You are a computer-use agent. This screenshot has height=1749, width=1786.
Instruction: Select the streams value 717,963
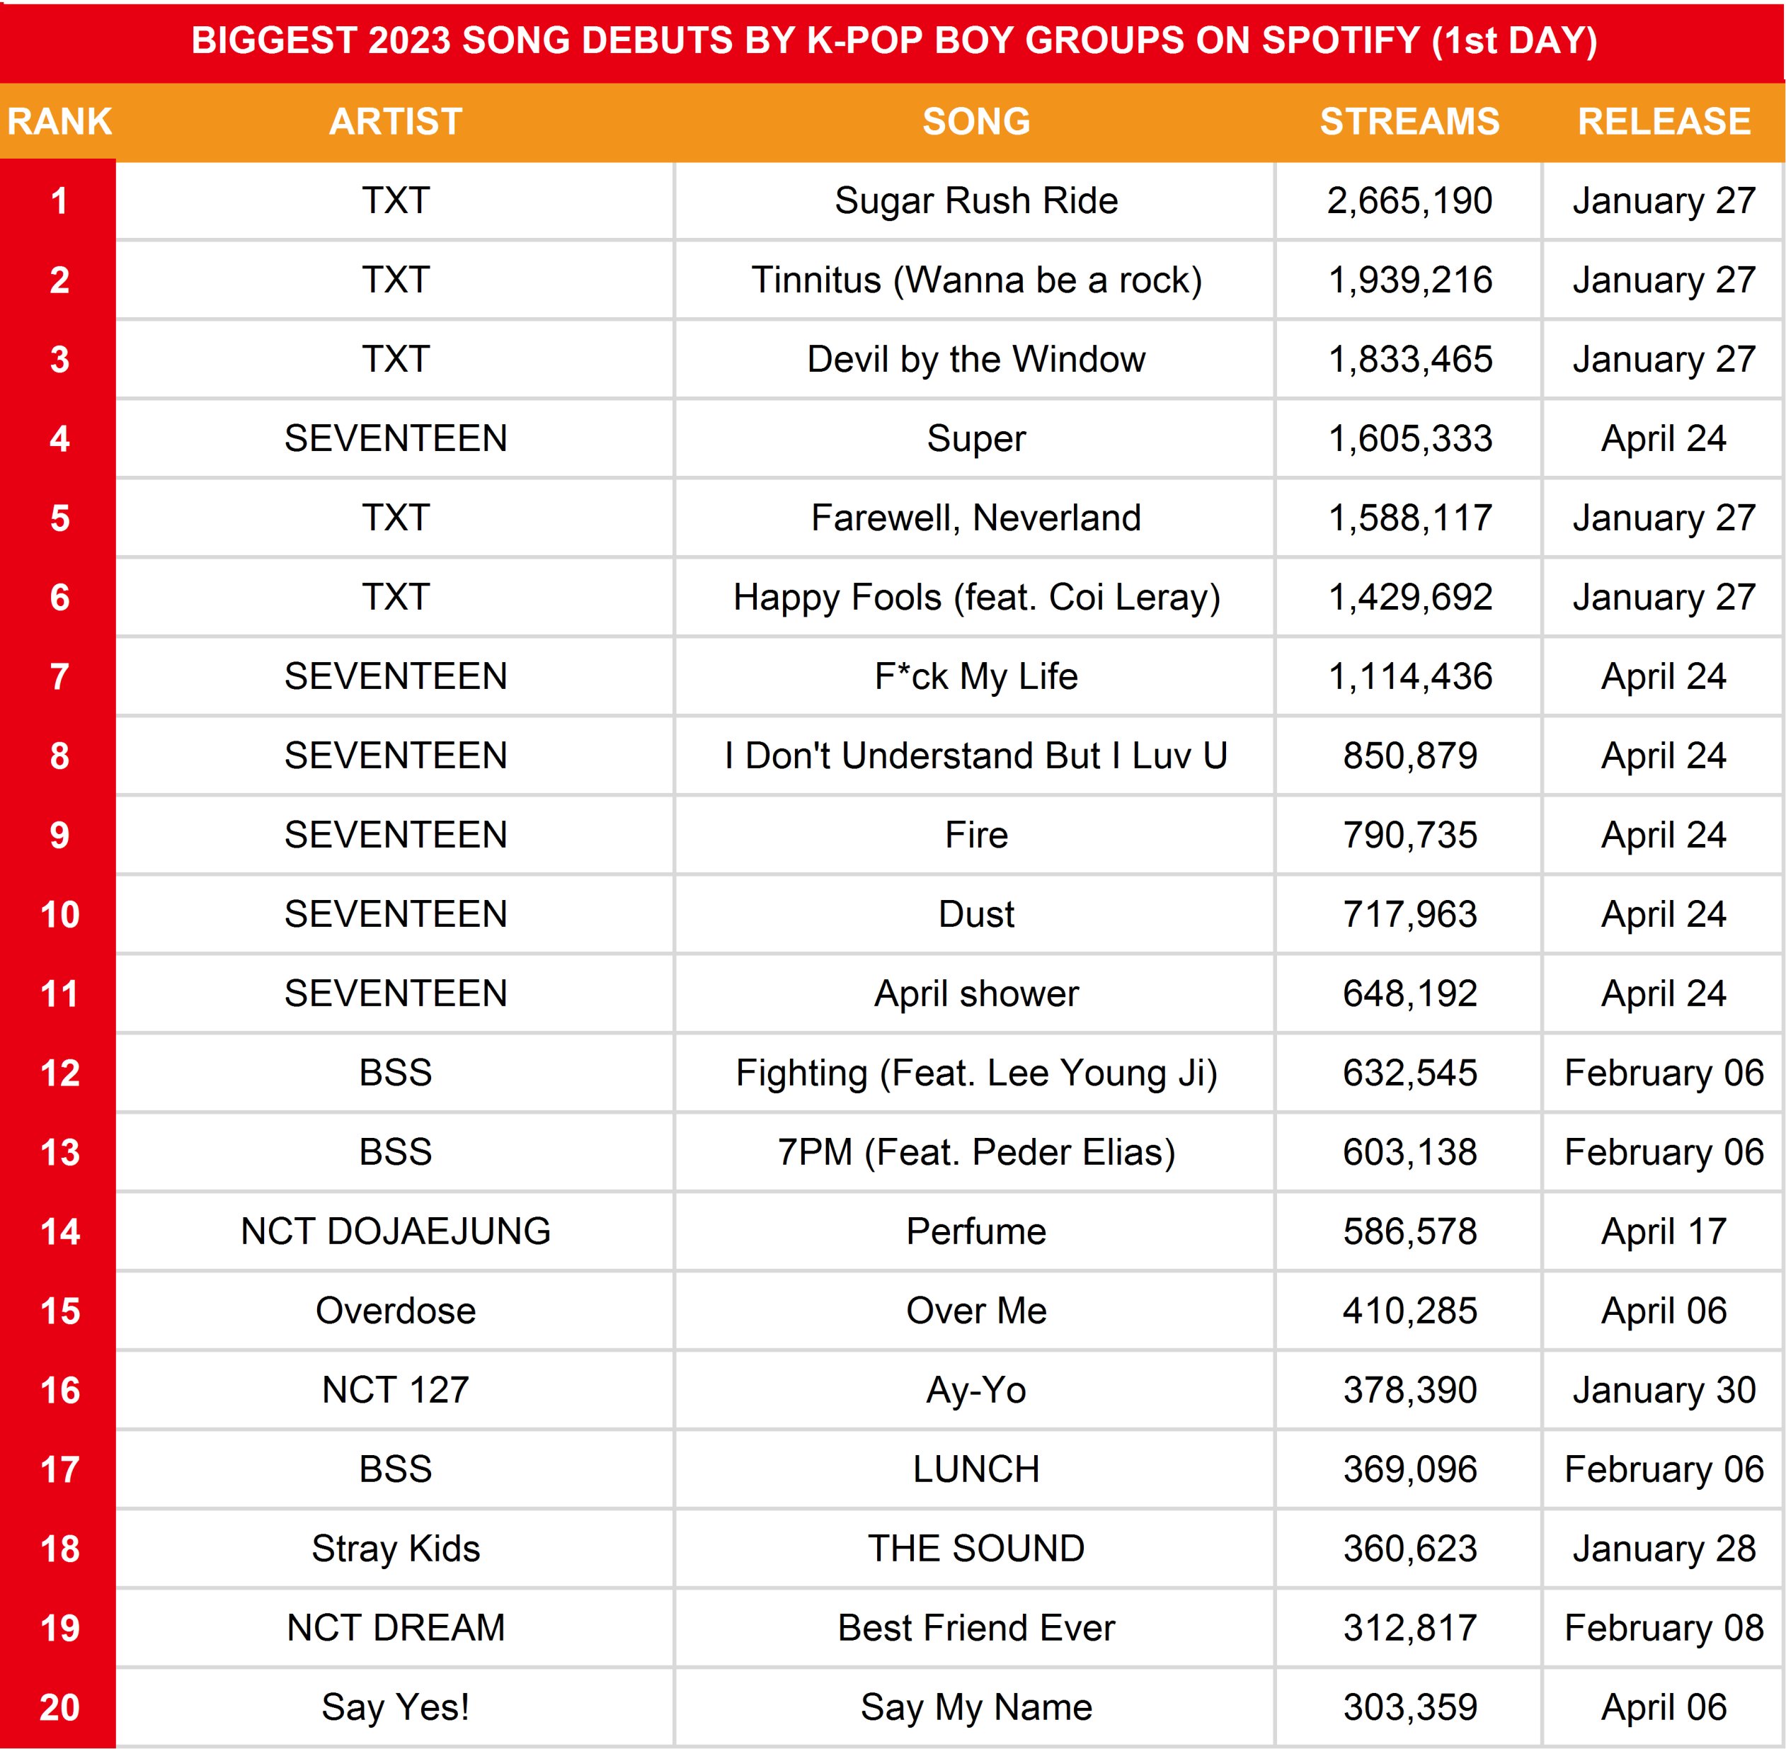[x=1409, y=915]
